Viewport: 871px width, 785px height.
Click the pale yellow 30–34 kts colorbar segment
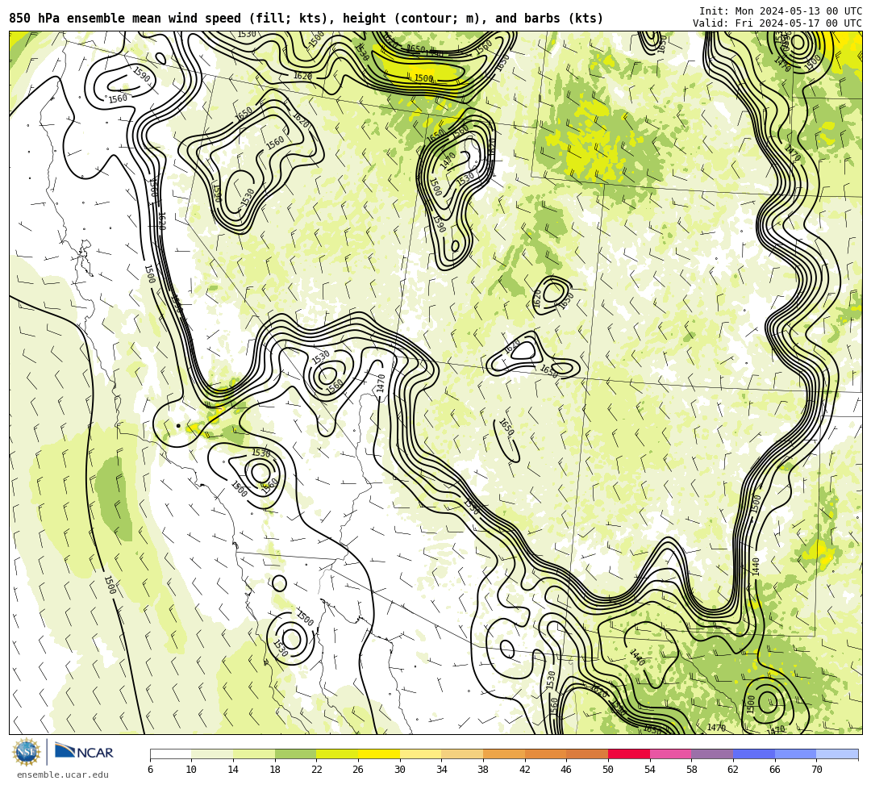point(420,754)
